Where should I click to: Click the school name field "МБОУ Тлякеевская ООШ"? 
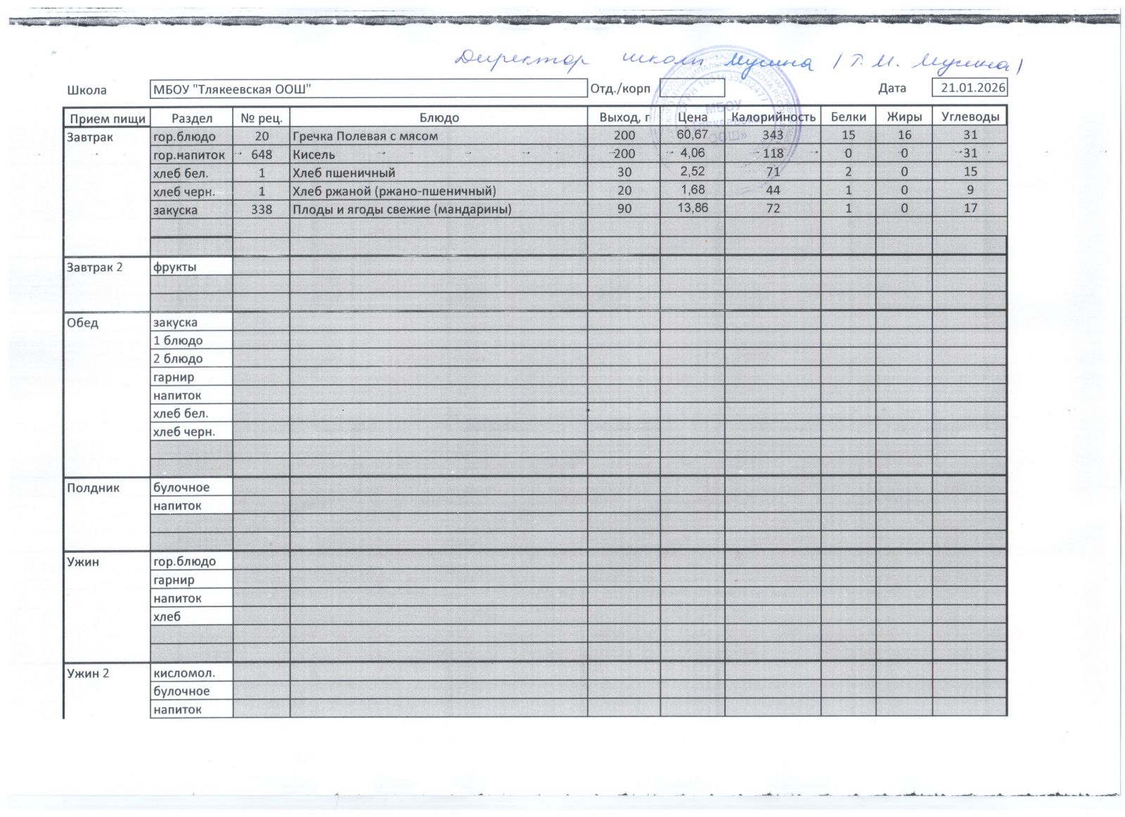point(368,89)
